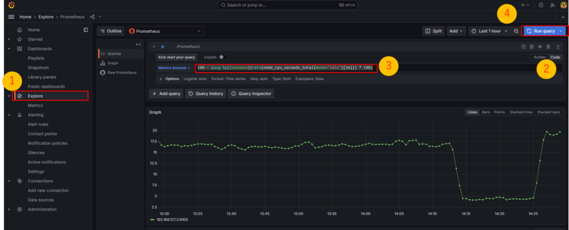The image size is (569, 230).
Task: Switch query editor to Builder mode
Action: pyautogui.click(x=540, y=57)
